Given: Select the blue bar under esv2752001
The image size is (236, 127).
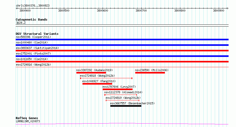Looking at the screenshot, I should (x=122, y=56).
